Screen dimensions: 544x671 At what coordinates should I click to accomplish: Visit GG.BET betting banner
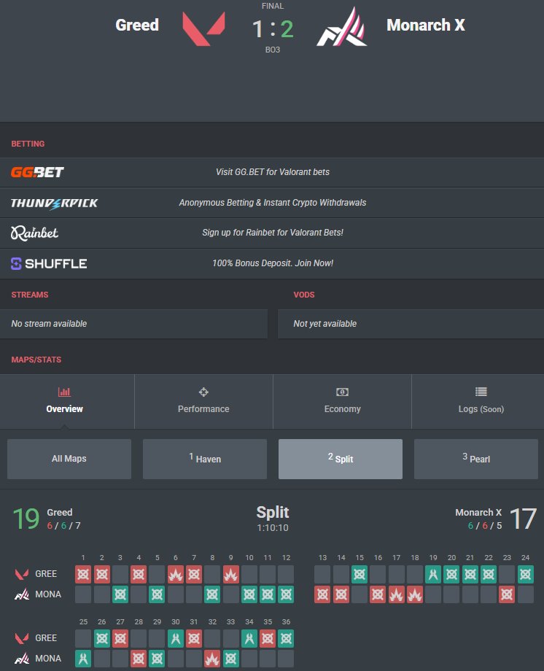[272, 172]
